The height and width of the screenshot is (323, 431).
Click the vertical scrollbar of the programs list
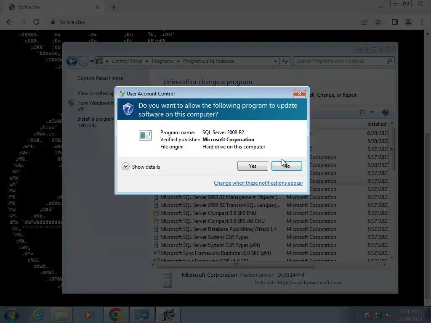tap(392, 148)
